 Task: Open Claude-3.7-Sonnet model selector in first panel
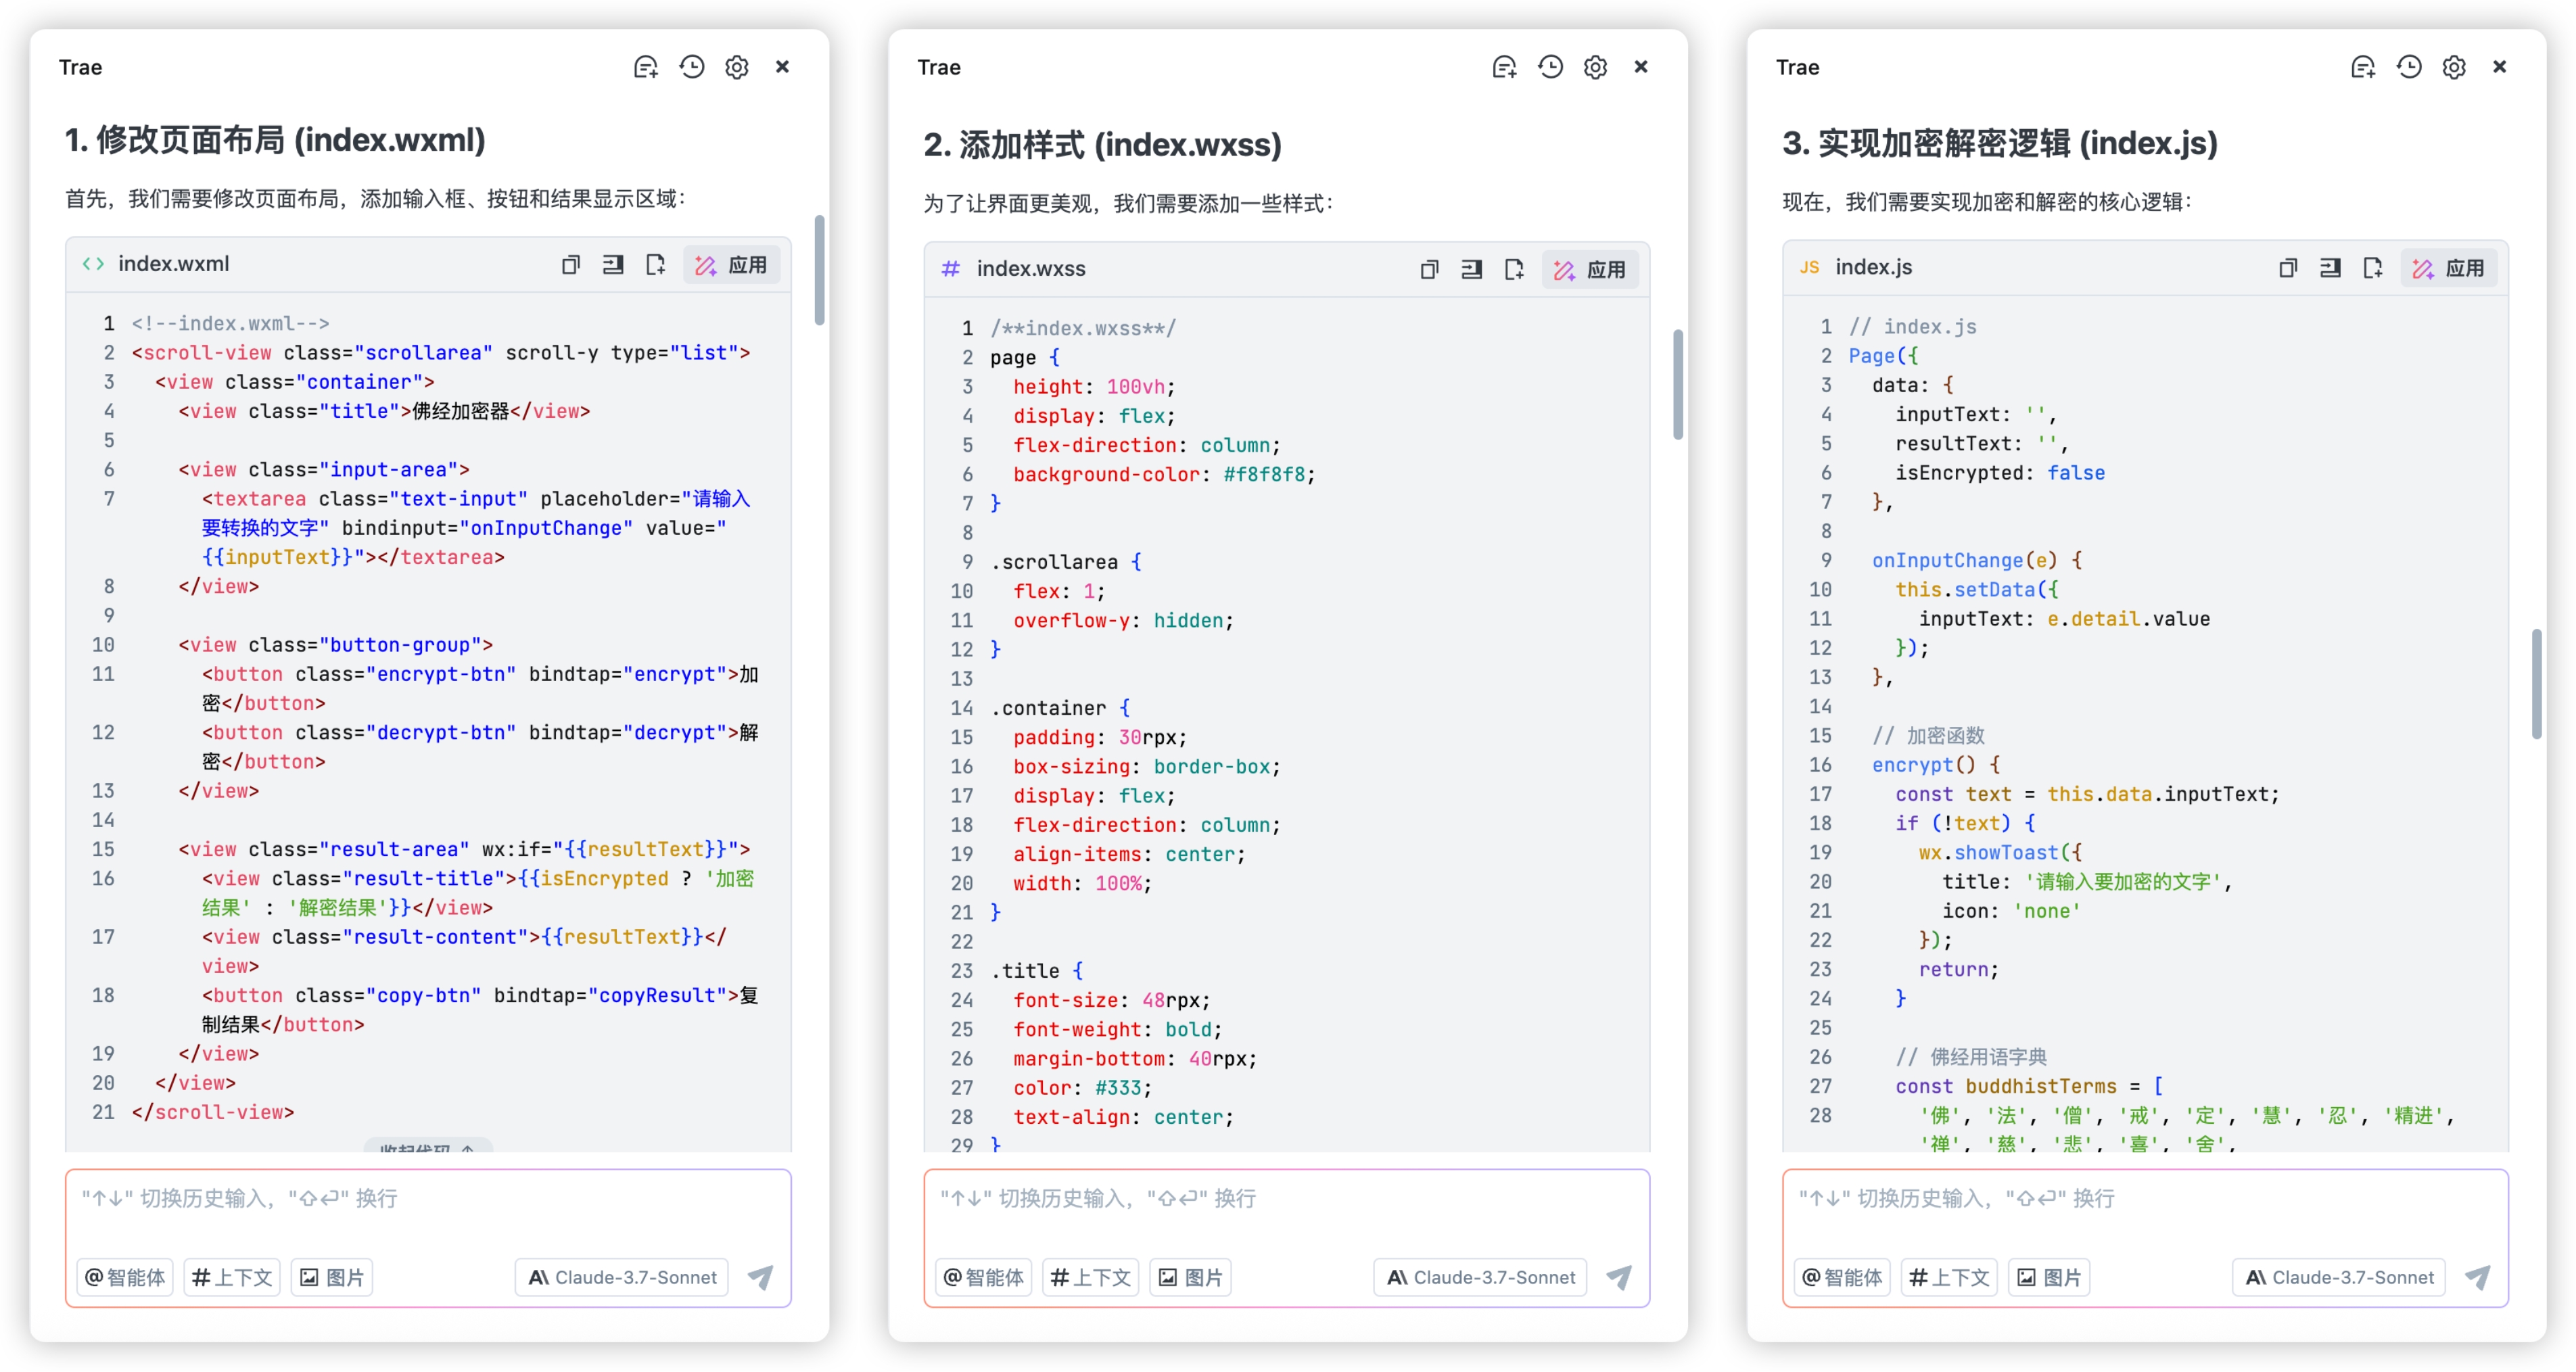[622, 1277]
